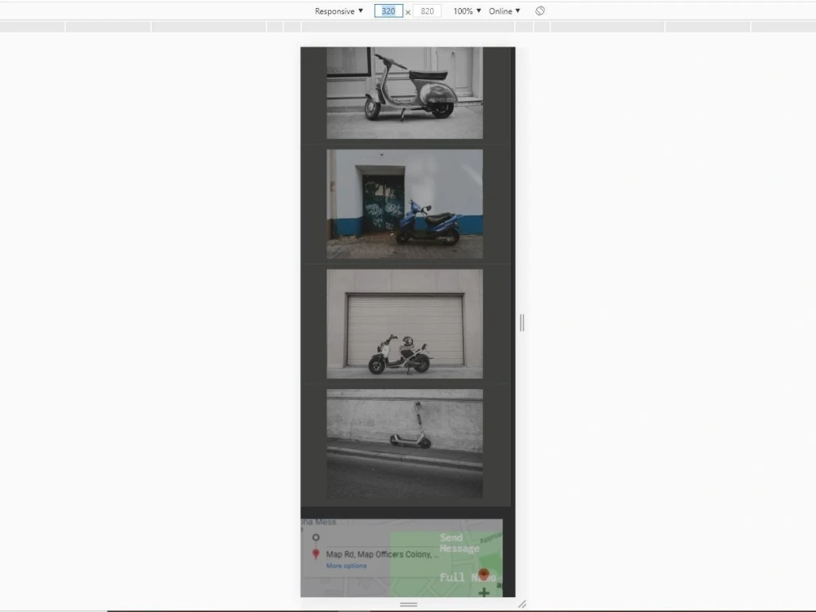
Task: Open the Online network throttling dropdown
Action: tap(504, 11)
